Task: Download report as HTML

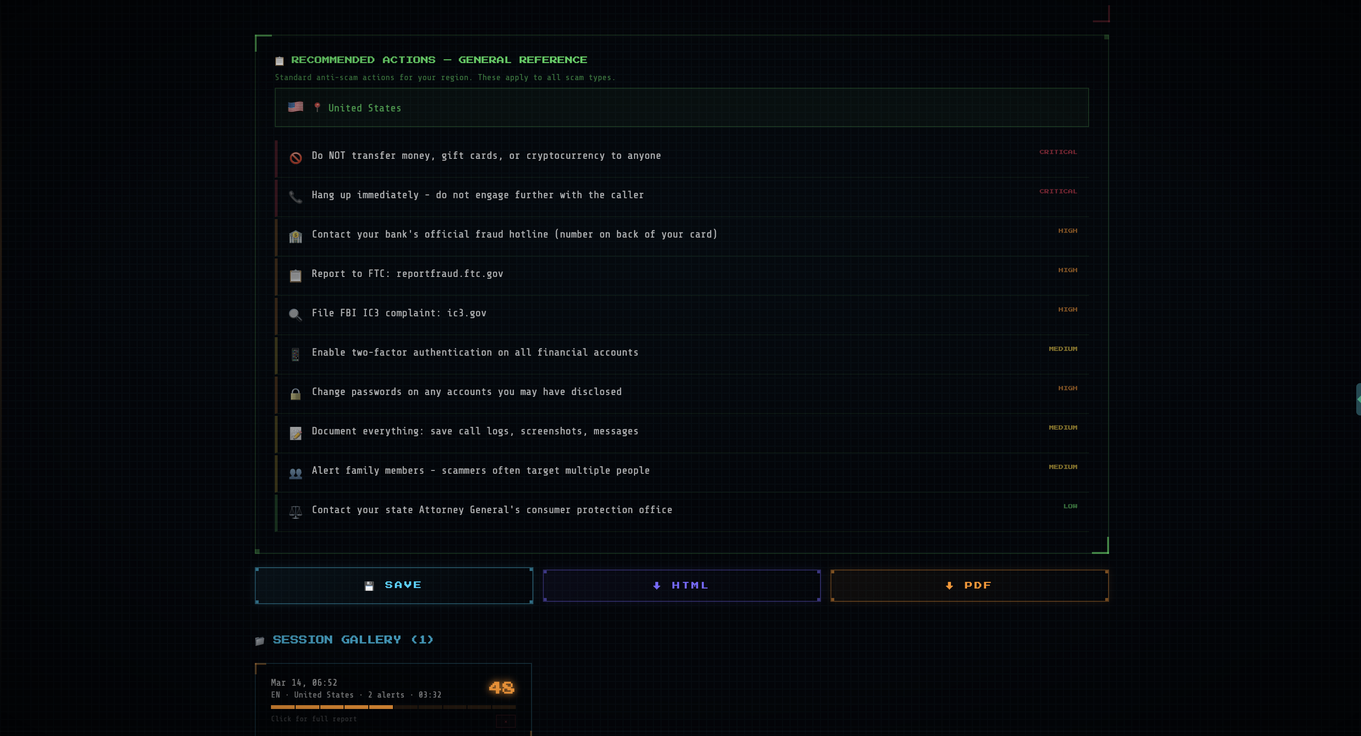Action: tap(681, 586)
